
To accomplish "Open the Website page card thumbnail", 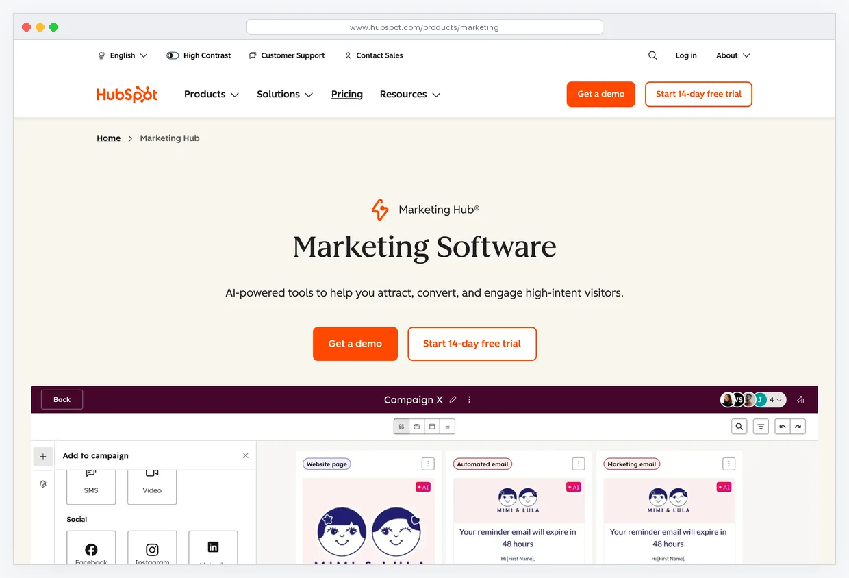I will click(368, 521).
